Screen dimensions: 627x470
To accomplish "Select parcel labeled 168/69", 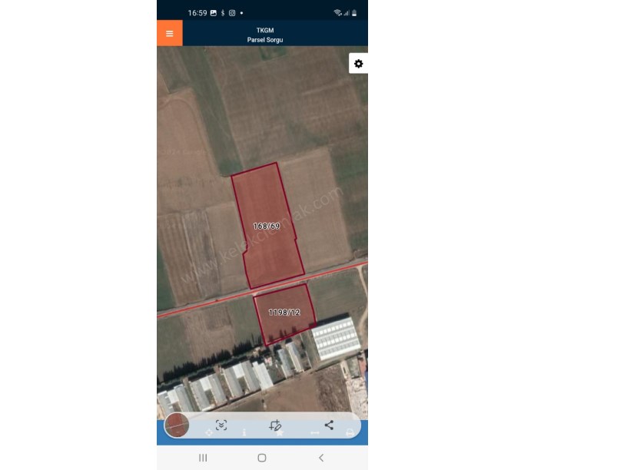I will coord(267,227).
